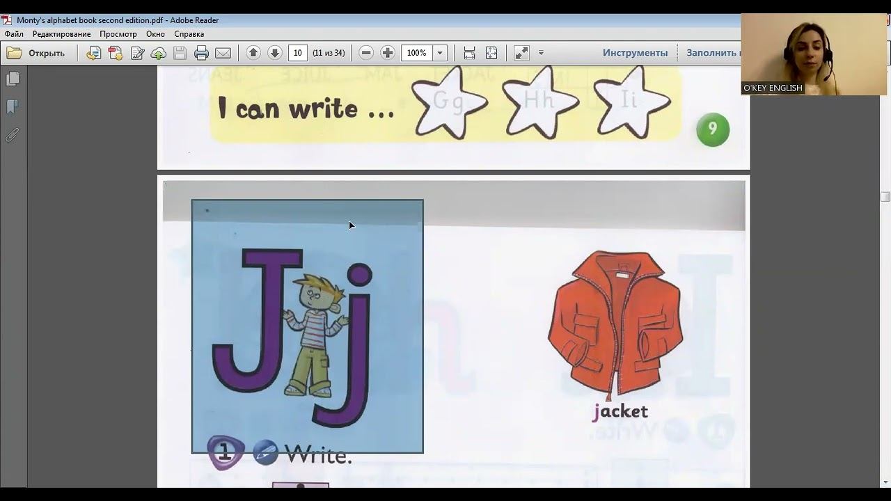This screenshot has height=501, width=891.
Task: Click the vertical scrollbar thumb
Action: [x=885, y=197]
